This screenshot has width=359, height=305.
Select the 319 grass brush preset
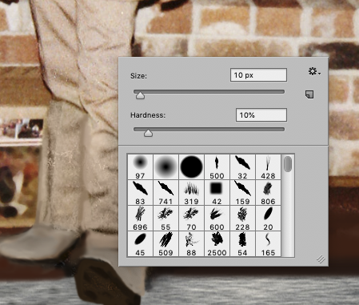191,192
